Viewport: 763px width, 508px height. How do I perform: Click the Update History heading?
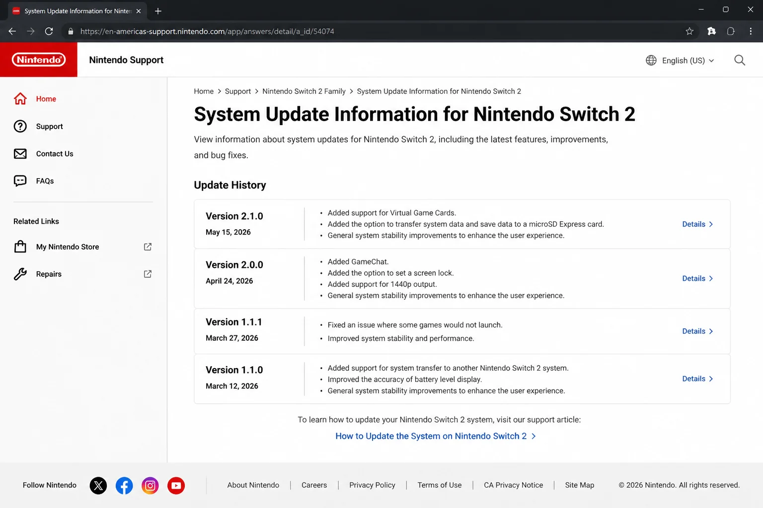230,185
